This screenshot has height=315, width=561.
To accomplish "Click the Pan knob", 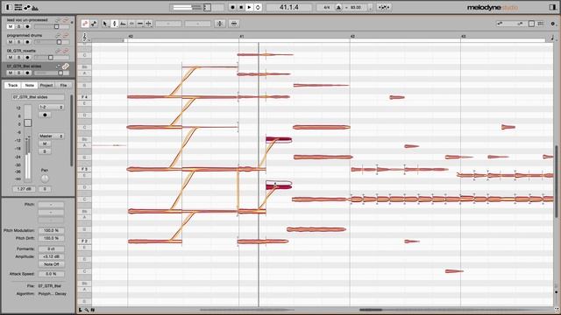I will coord(45,178).
